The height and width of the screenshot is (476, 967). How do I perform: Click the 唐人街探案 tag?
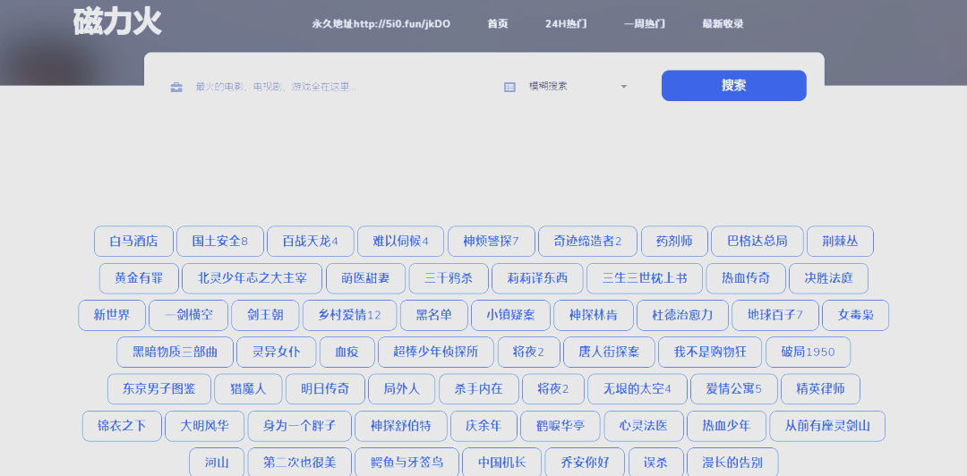(x=609, y=353)
